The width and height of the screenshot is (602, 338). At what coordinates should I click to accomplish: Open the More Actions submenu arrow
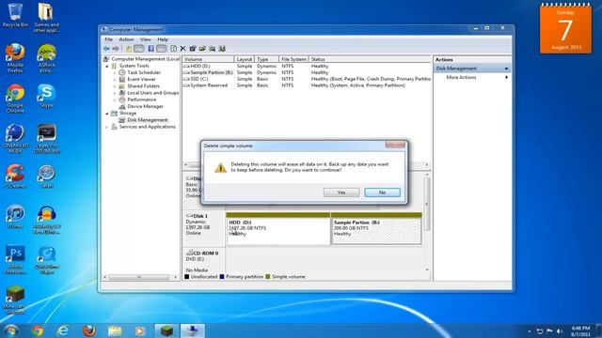tap(506, 77)
